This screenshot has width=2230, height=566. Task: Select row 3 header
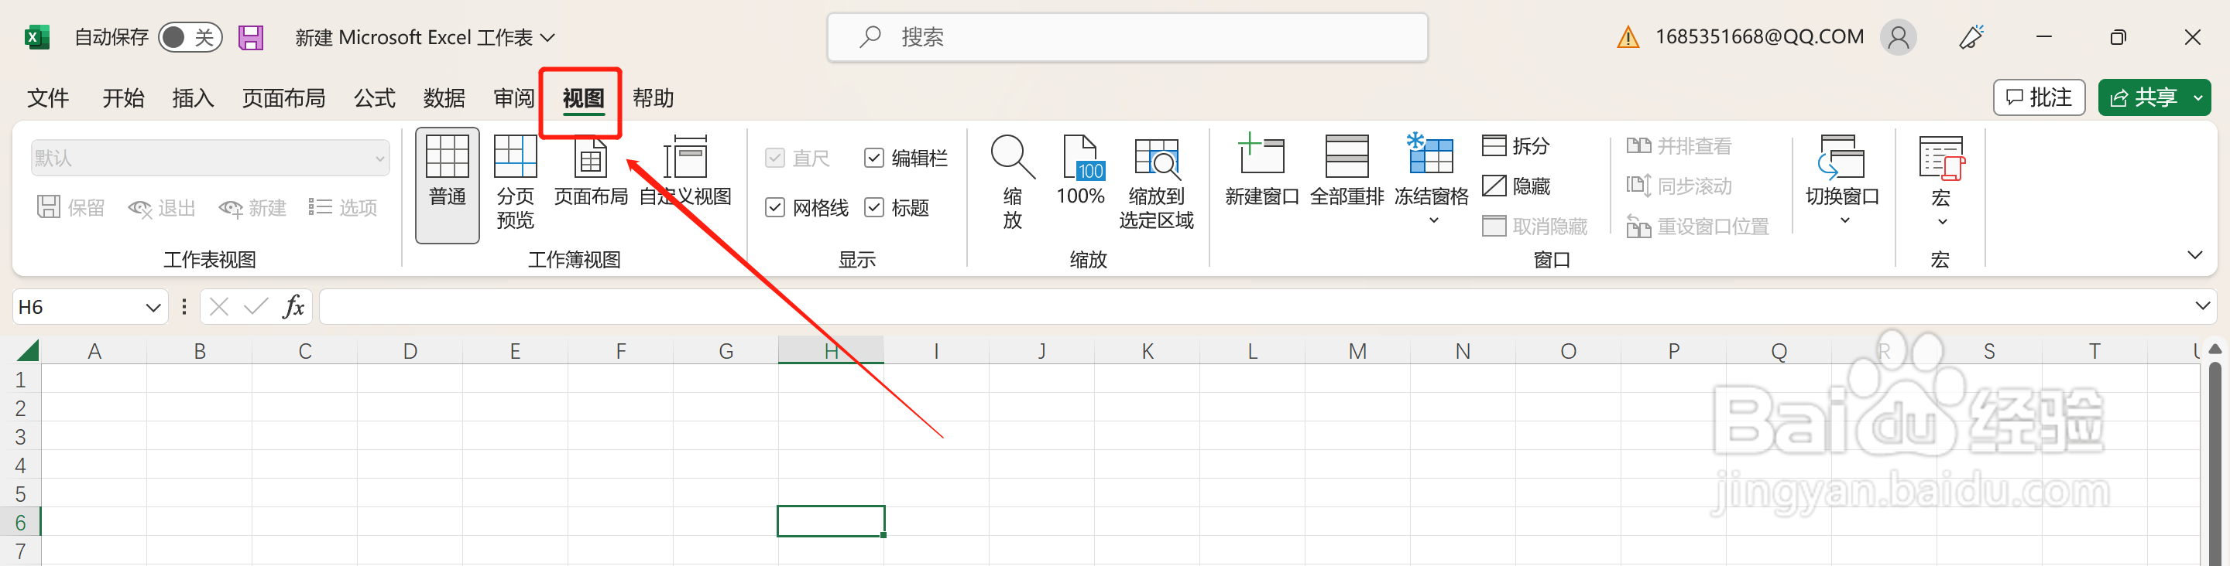(21, 436)
